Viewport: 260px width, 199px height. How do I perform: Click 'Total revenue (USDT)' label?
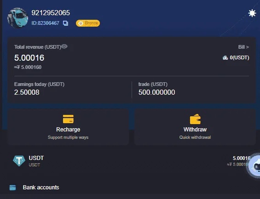tap(38, 47)
